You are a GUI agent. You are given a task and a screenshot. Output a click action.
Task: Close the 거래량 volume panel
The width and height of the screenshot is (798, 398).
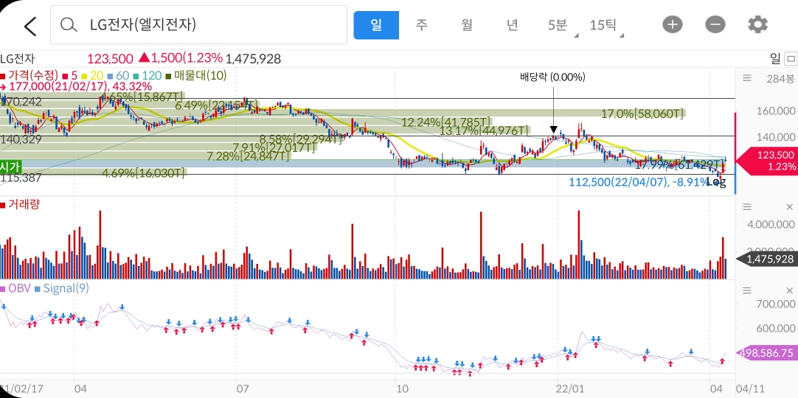[x=789, y=206]
